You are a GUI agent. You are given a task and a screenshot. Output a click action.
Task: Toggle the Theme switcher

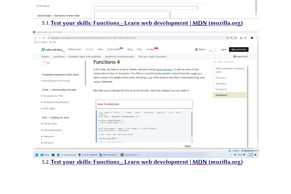200,49
